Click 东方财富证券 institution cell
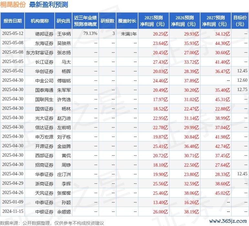This screenshot has height=226, width=249. click(40, 53)
